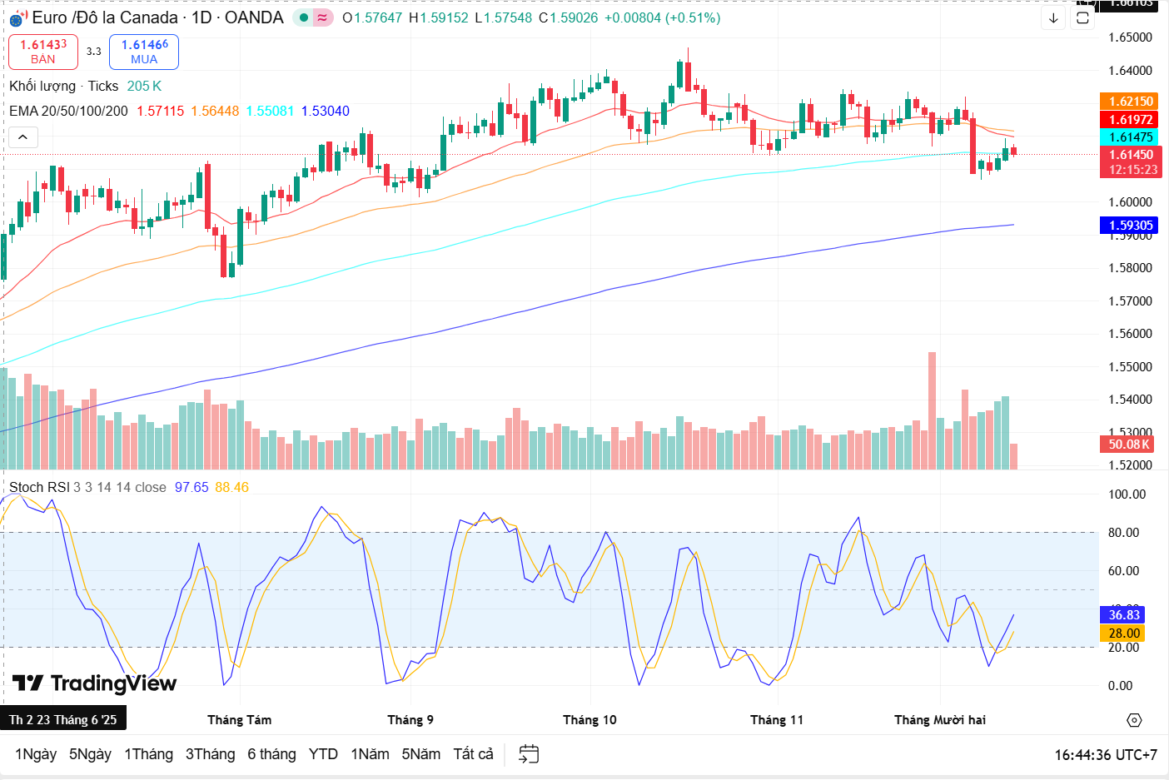Image resolution: width=1169 pixels, height=780 pixels.
Task: Select the Tất cả time range
Action: pos(473,754)
